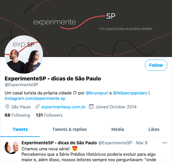The image size is (172, 162).
Task: Open the @brunayuri mention
Action: click(97, 93)
